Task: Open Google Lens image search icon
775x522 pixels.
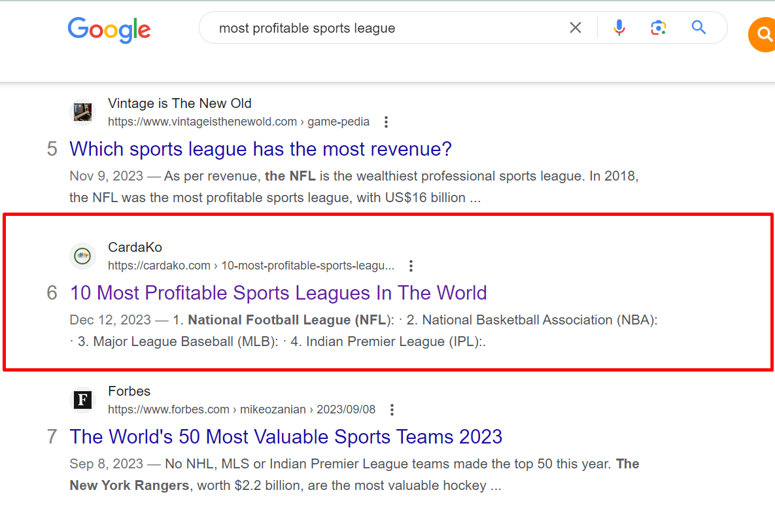Action: (x=659, y=27)
